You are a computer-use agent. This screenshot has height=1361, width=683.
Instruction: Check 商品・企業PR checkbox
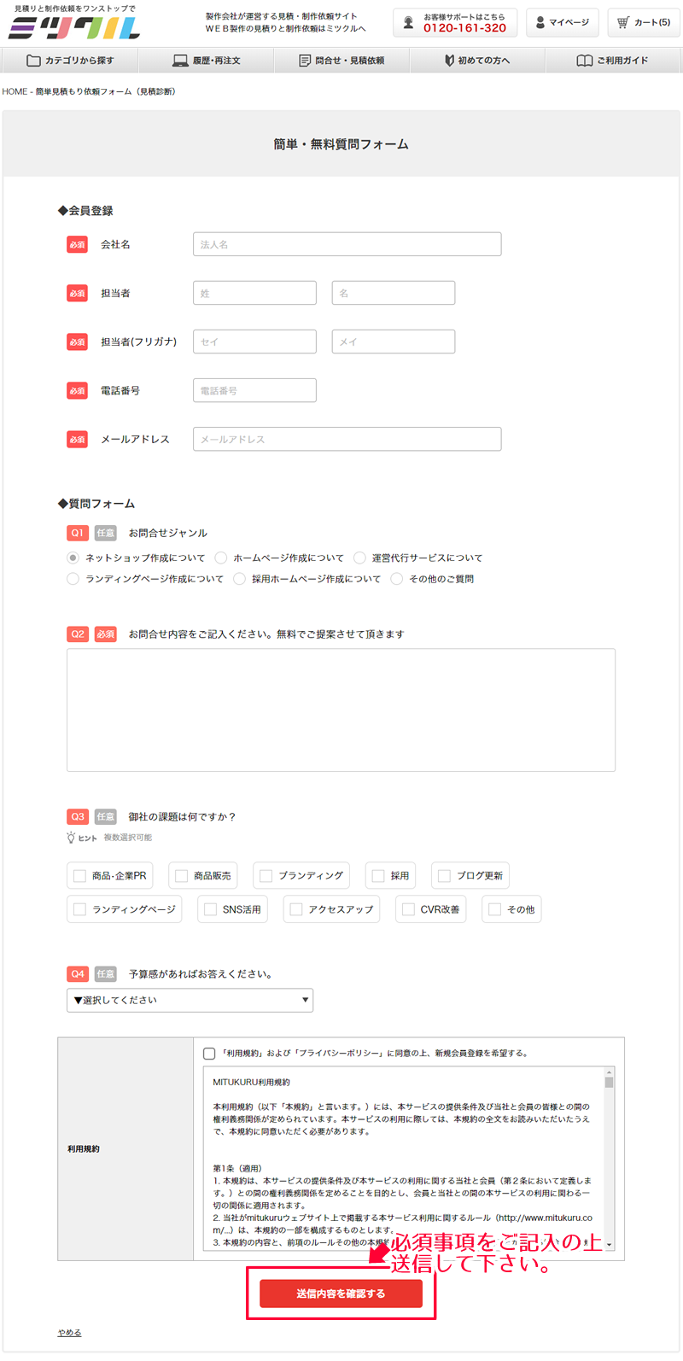(79, 876)
